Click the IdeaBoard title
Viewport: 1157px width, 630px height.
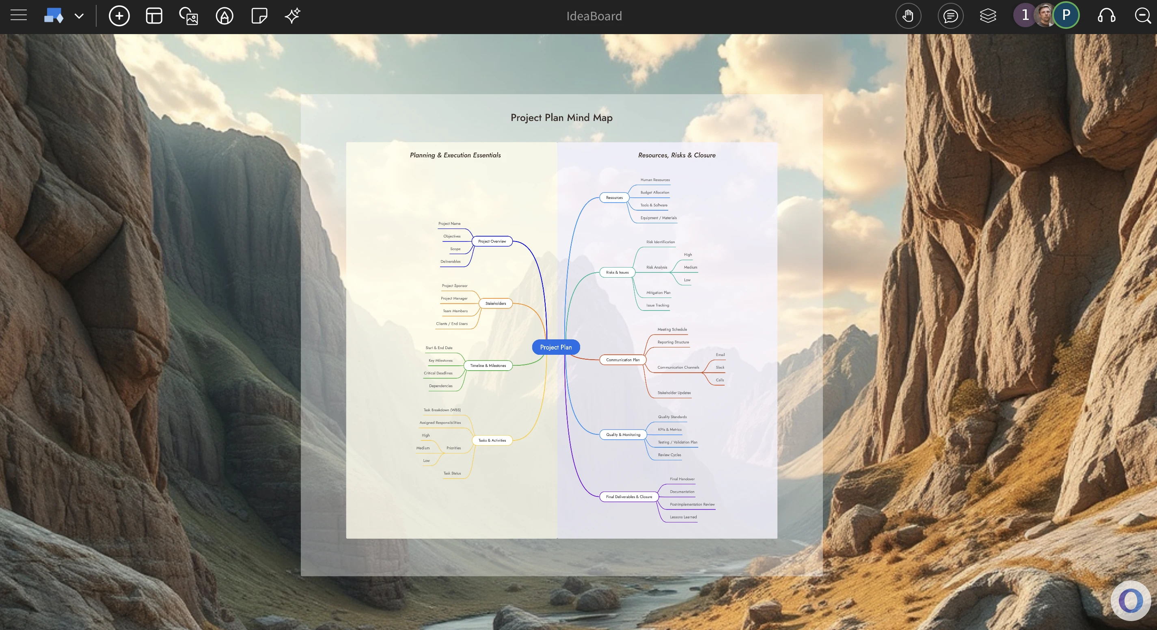pos(594,16)
